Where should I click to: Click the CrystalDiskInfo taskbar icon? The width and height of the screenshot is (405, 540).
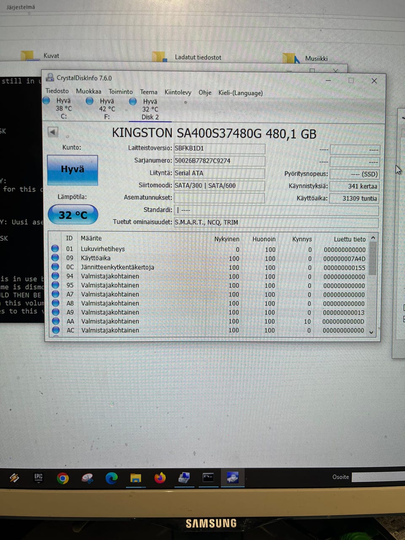232,478
